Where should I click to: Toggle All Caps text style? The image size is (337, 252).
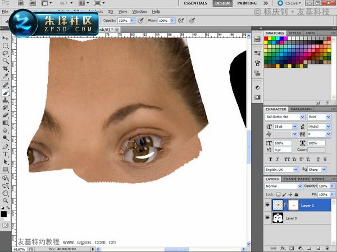[287, 159]
